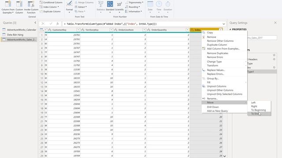Open Standard number operations

110,7
